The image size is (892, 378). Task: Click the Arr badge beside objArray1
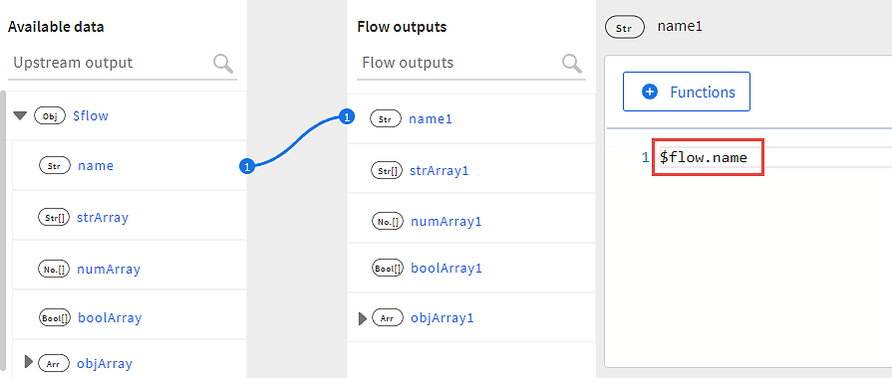pyautogui.click(x=388, y=318)
